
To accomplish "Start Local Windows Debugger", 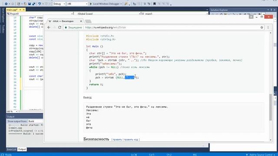I will click(105, 4).
